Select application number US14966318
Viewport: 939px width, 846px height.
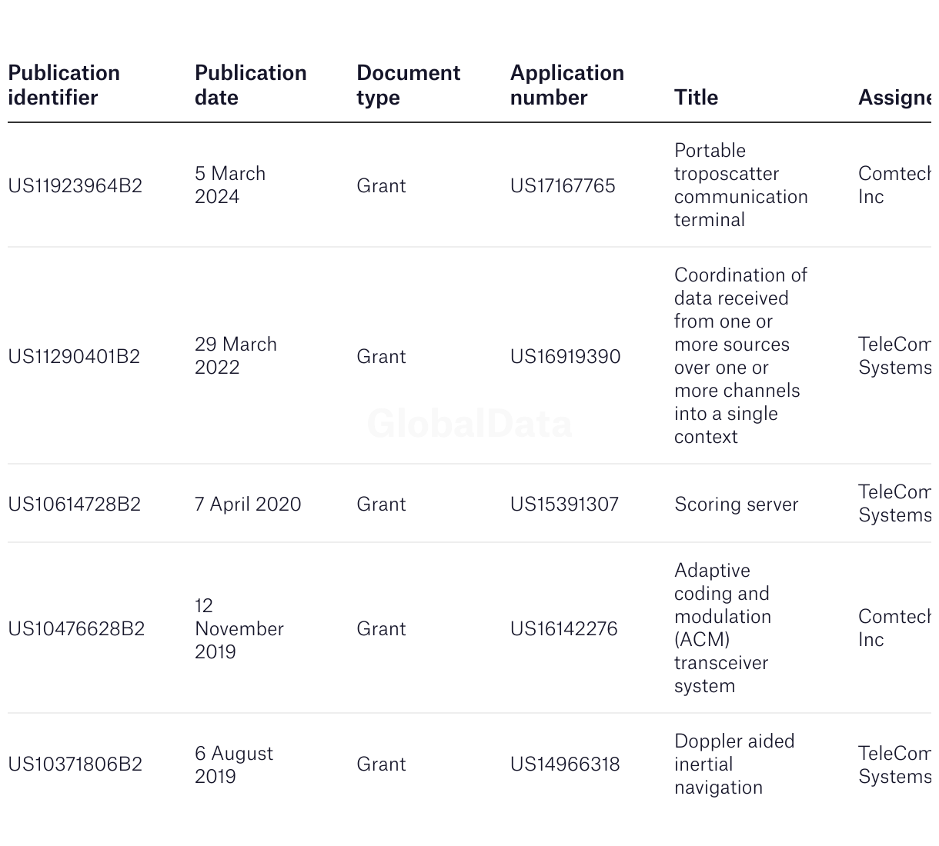point(565,764)
